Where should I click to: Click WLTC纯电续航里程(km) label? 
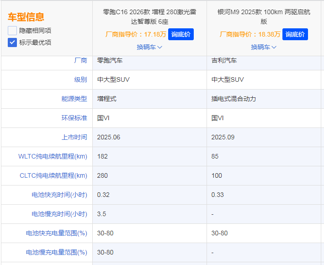pyautogui.click(x=53, y=156)
